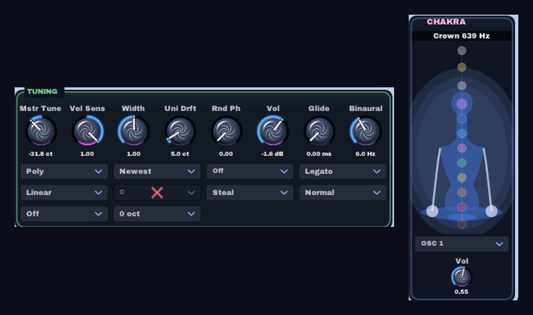Open the Legato dropdown
533x315 pixels.
[x=343, y=171]
